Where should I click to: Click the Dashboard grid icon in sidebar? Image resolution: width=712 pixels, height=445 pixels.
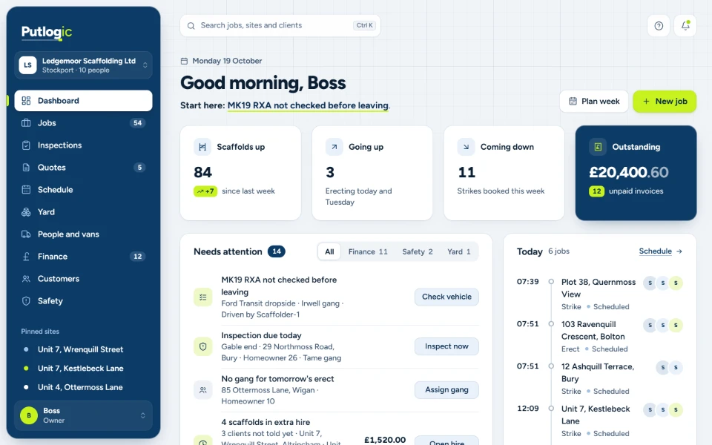[x=27, y=101]
